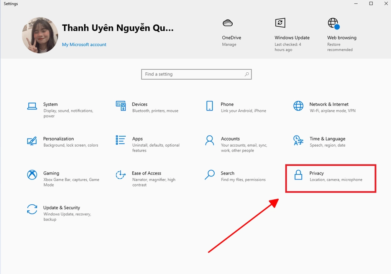Click the Personalization paintbrush icon
Image resolution: width=391 pixels, height=274 pixels.
click(x=32, y=140)
